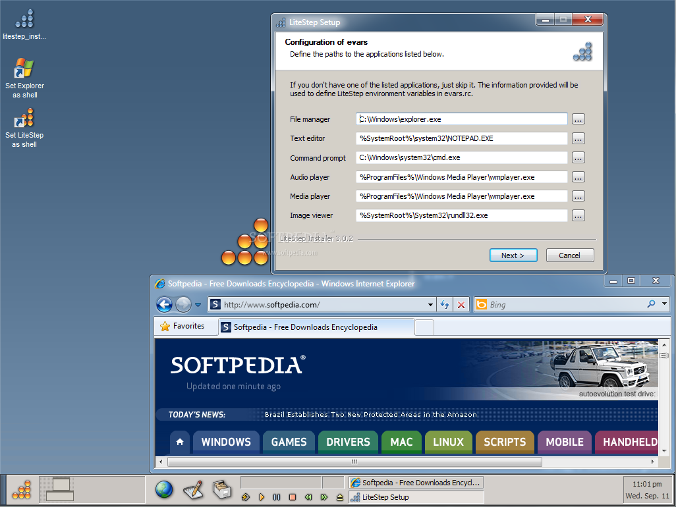Screen dimensions: 676x507
Task: Click the LiteStep Setup title bar icon
Action: click(281, 22)
